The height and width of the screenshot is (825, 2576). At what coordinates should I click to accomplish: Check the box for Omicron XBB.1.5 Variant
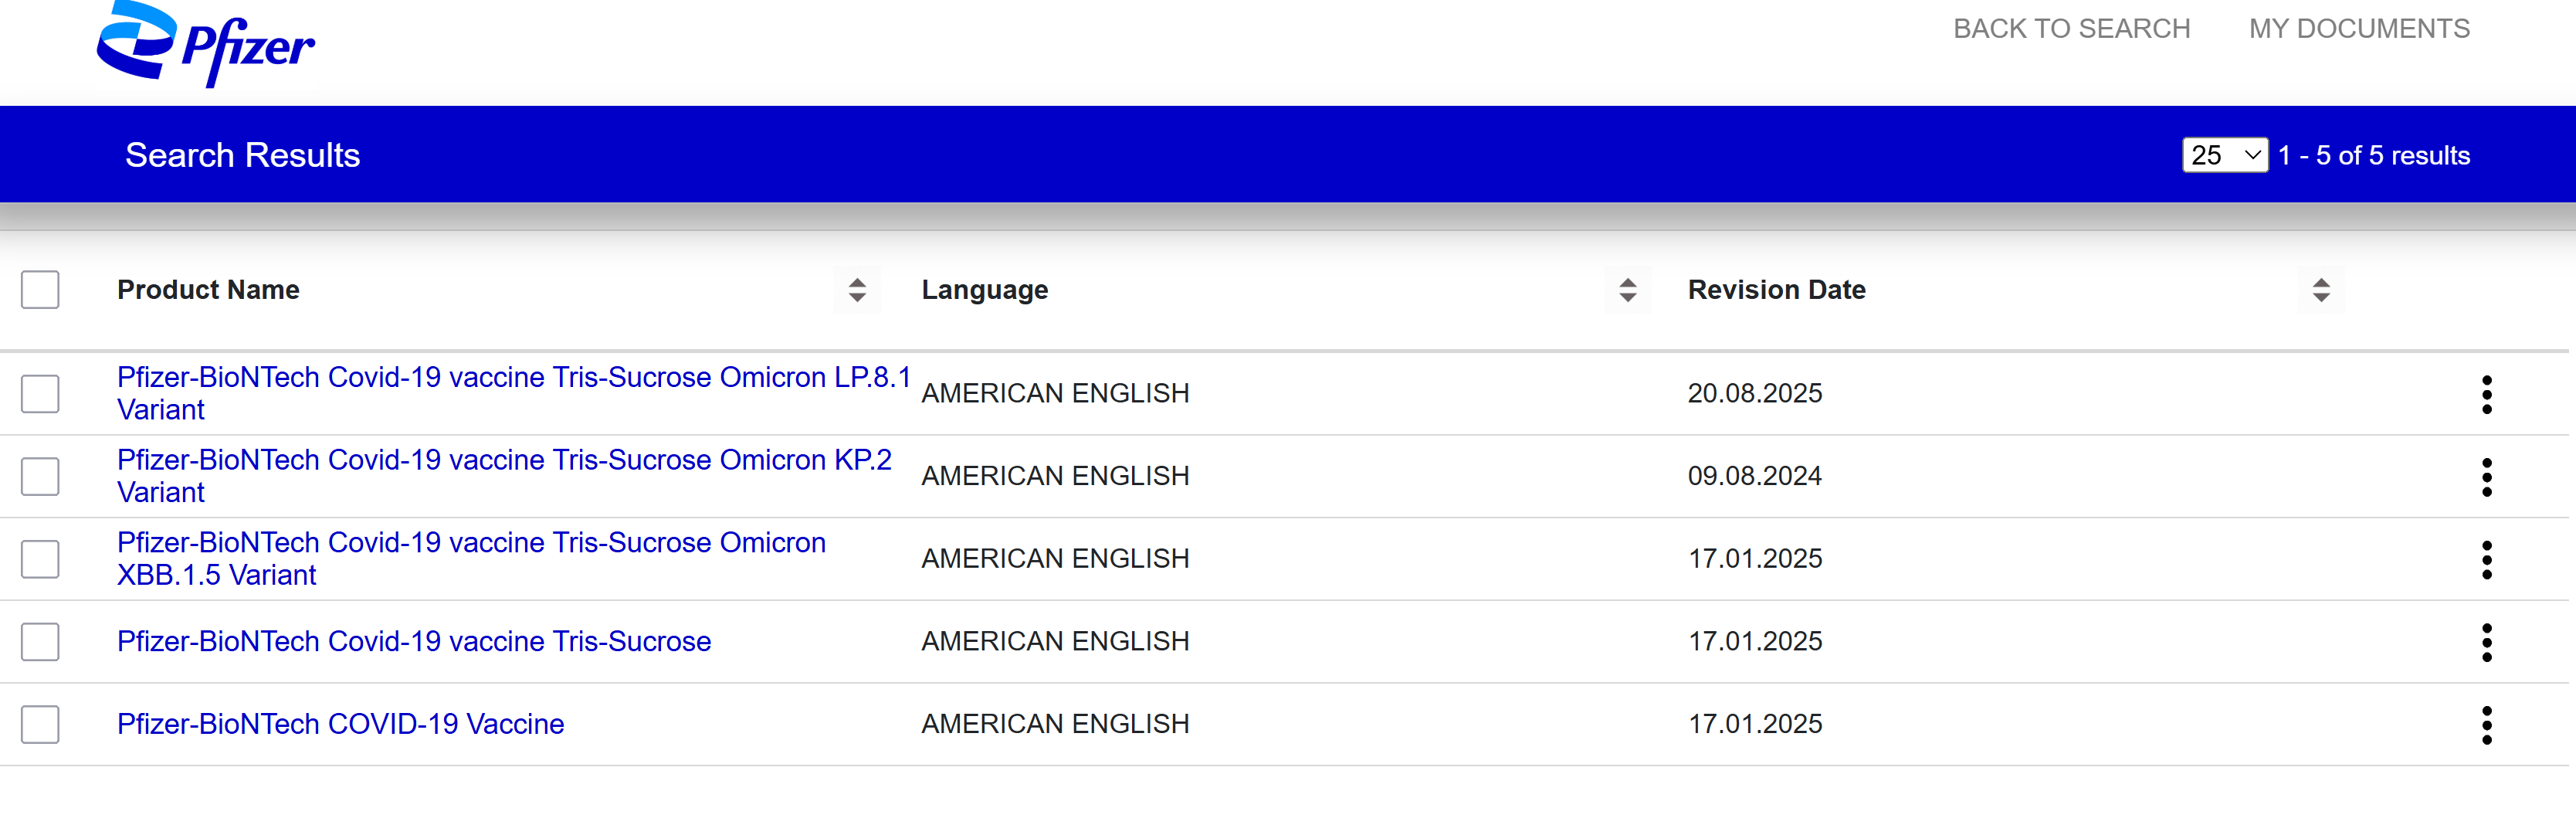(x=40, y=559)
